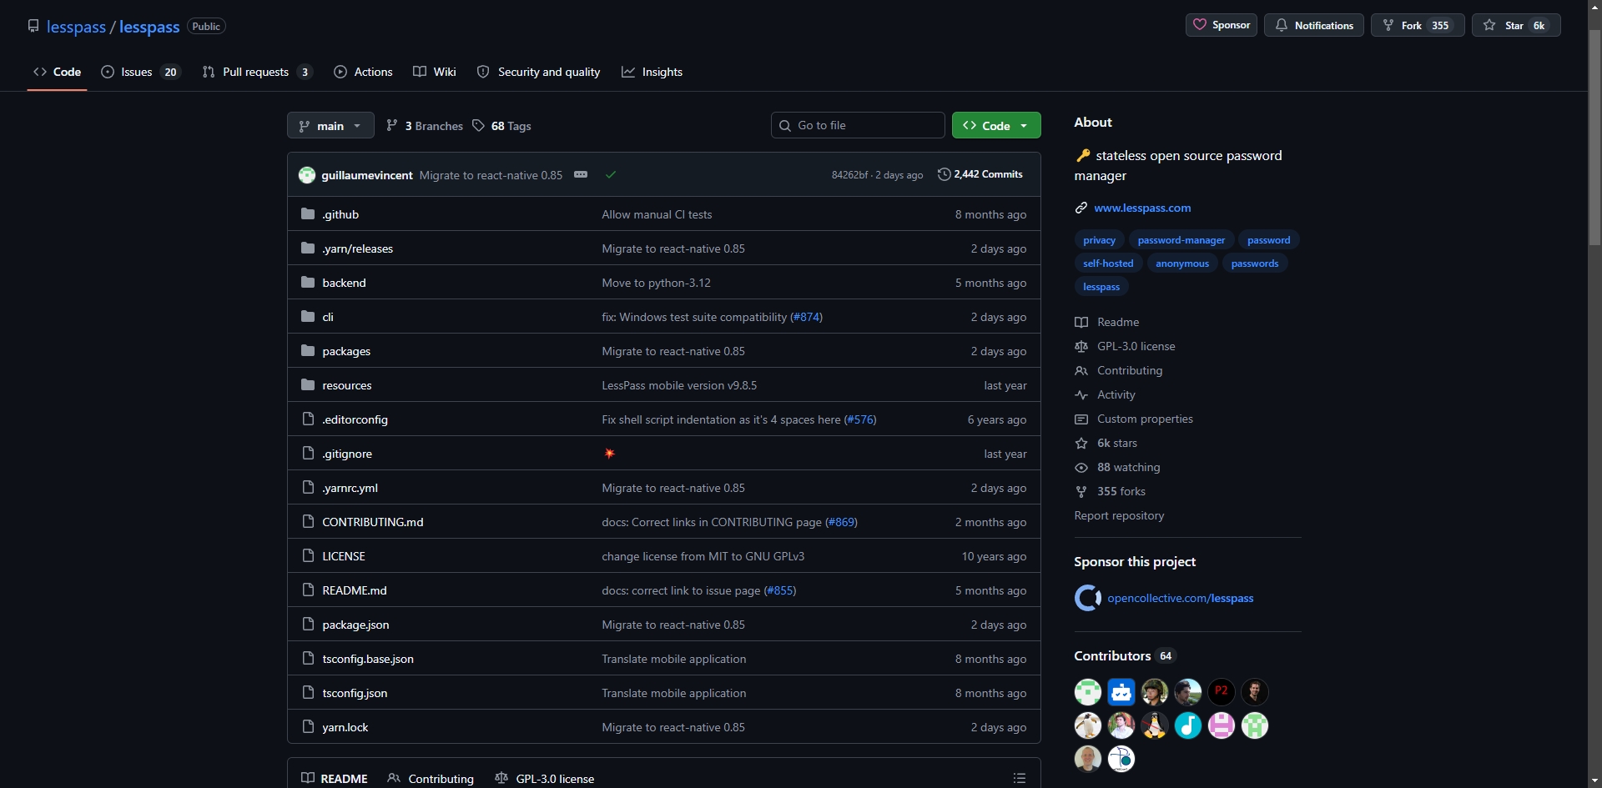Select the Contributing tab below file list

(431, 778)
